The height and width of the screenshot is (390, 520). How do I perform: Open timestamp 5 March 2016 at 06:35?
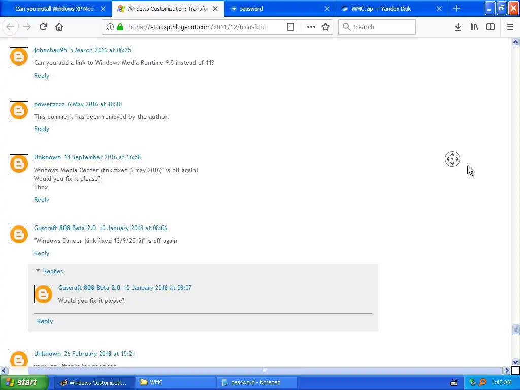[101, 50]
